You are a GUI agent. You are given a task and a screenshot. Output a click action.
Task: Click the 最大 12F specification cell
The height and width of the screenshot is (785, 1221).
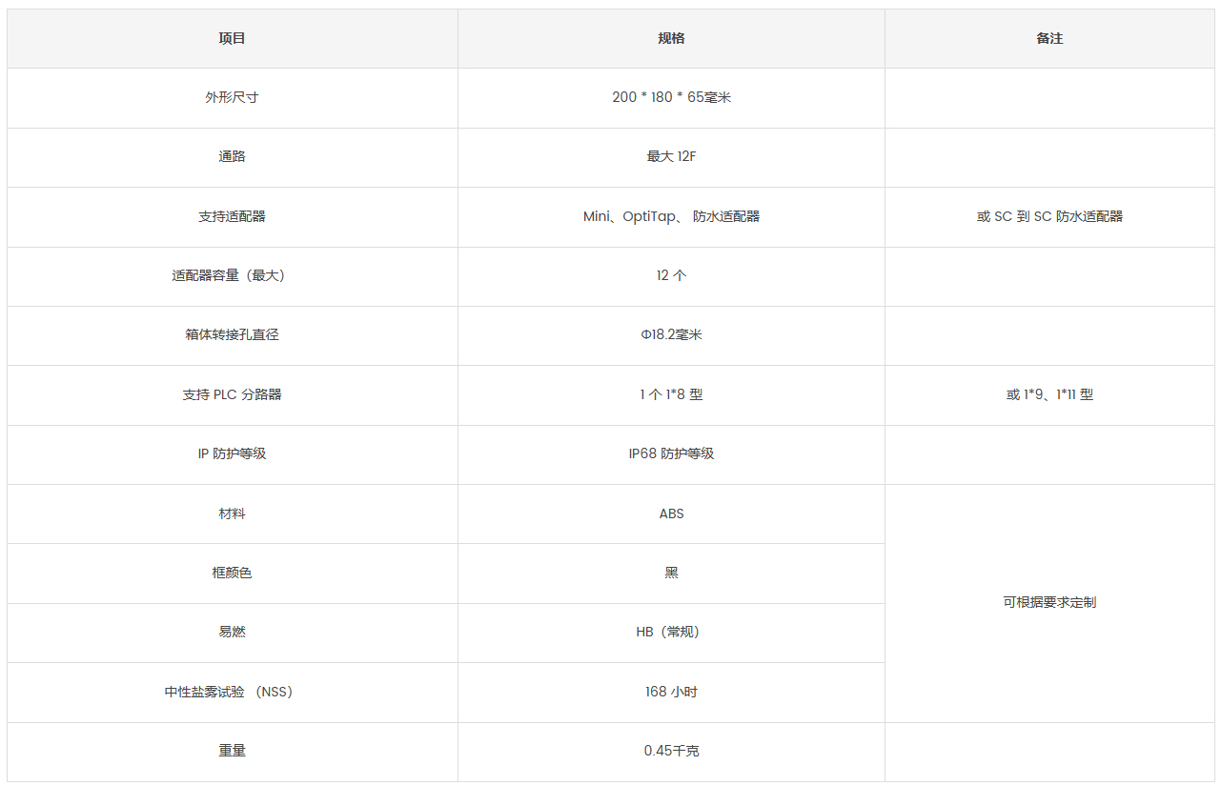671,157
